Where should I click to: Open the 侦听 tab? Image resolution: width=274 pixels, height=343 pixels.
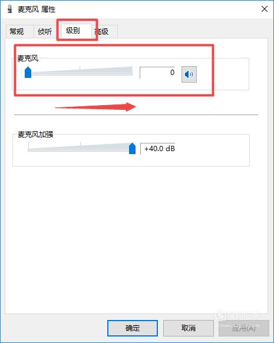coord(45,32)
